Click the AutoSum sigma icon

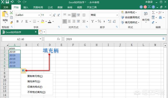point(153,13)
